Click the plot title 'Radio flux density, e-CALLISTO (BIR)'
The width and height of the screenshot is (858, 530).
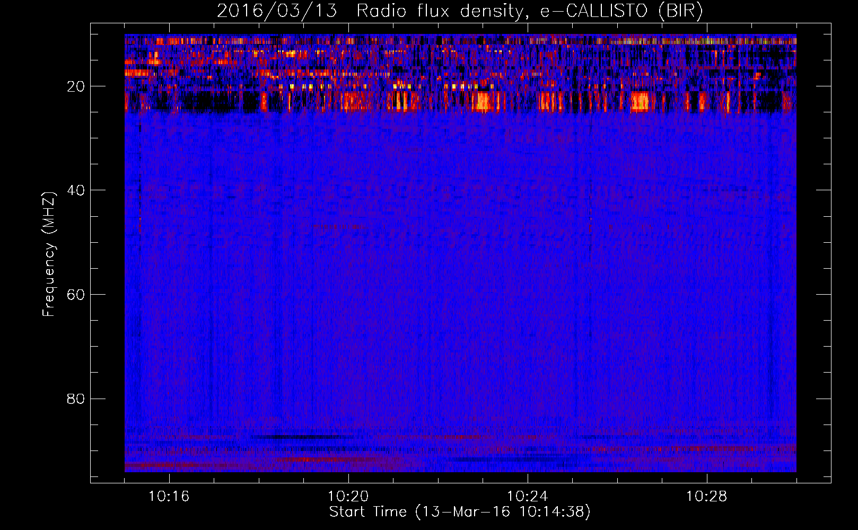pos(530,11)
